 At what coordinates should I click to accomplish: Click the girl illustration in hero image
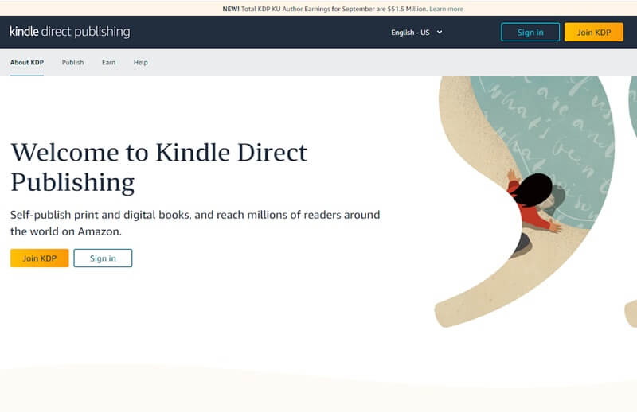point(533,213)
